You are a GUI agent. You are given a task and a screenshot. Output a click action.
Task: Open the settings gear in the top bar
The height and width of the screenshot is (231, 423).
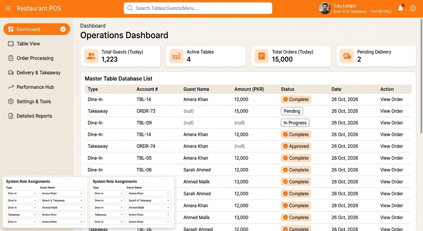[413, 8]
